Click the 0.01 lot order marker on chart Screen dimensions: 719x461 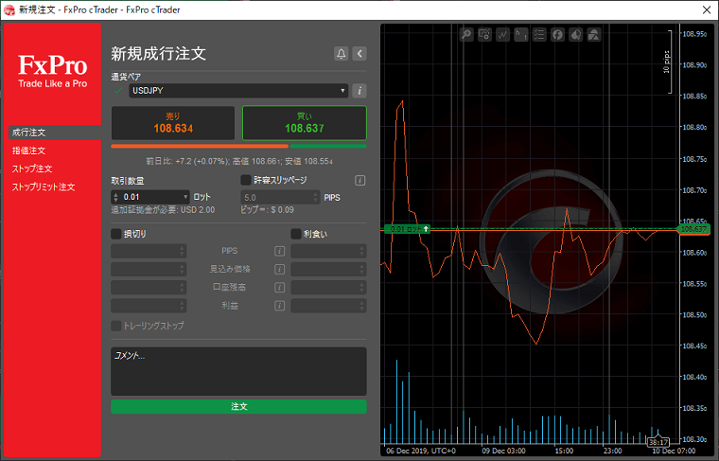tap(407, 229)
